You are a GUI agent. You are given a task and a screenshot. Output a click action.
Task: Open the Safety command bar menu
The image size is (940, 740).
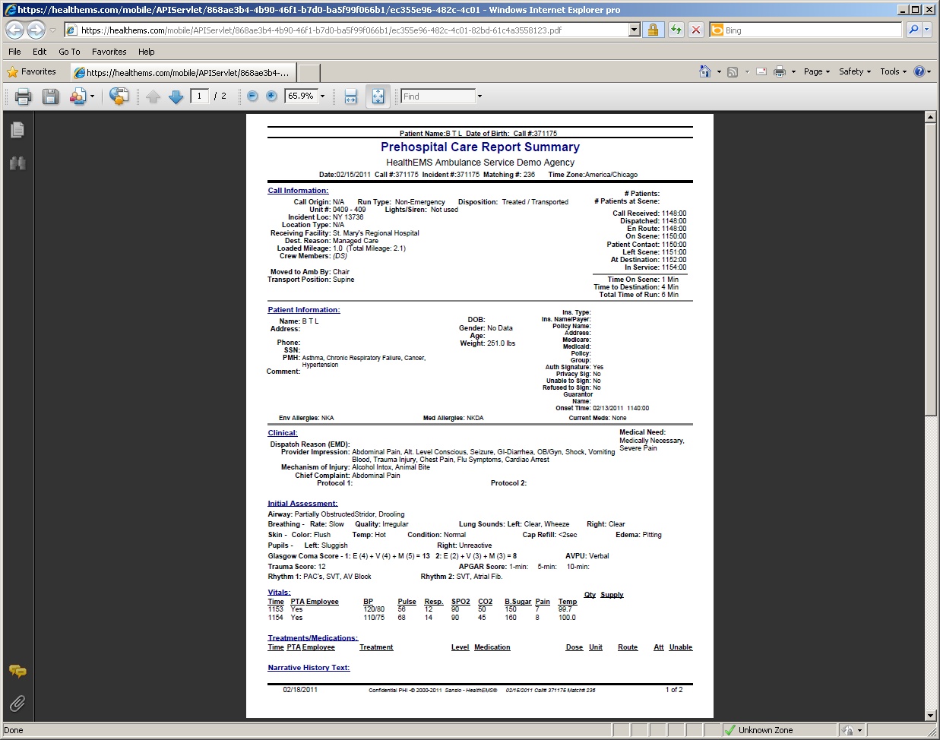pyautogui.click(x=854, y=71)
